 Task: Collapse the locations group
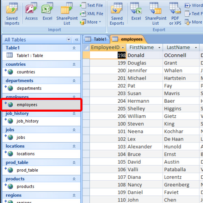(74, 146)
